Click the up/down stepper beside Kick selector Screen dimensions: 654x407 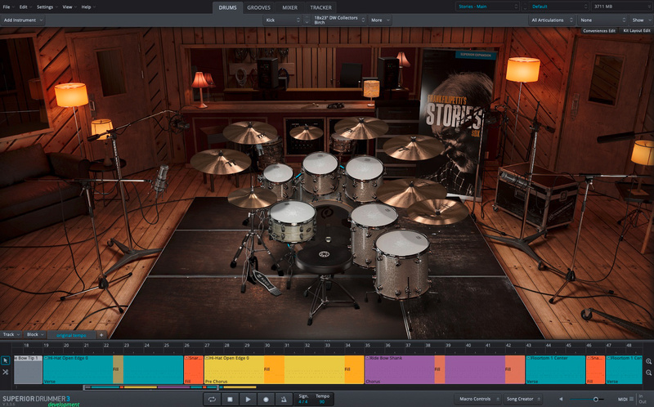(307, 20)
